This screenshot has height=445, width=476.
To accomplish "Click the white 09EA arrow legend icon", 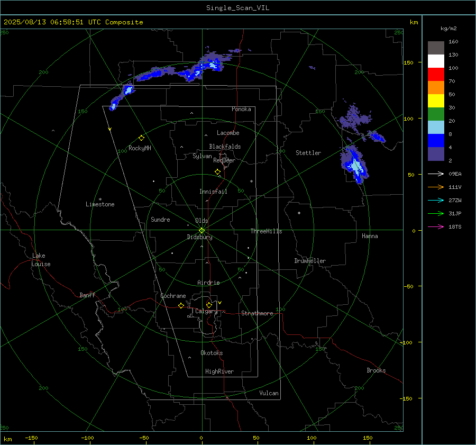I will 436,174.
